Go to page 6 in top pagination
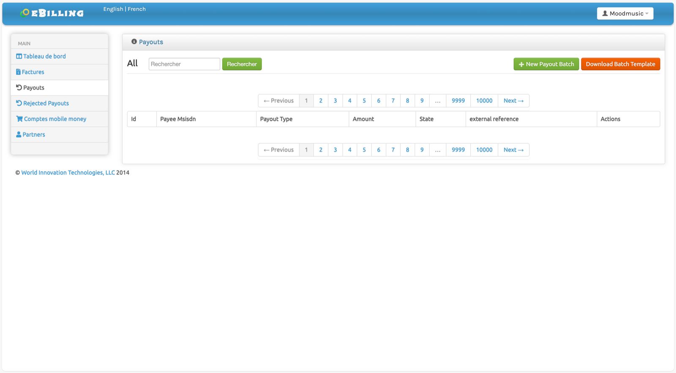This screenshot has height=373, width=676. (x=379, y=101)
